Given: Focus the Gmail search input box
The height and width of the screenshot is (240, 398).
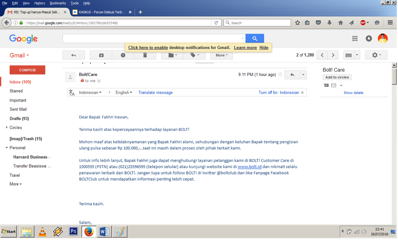Looking at the screenshot, I should (154, 39).
